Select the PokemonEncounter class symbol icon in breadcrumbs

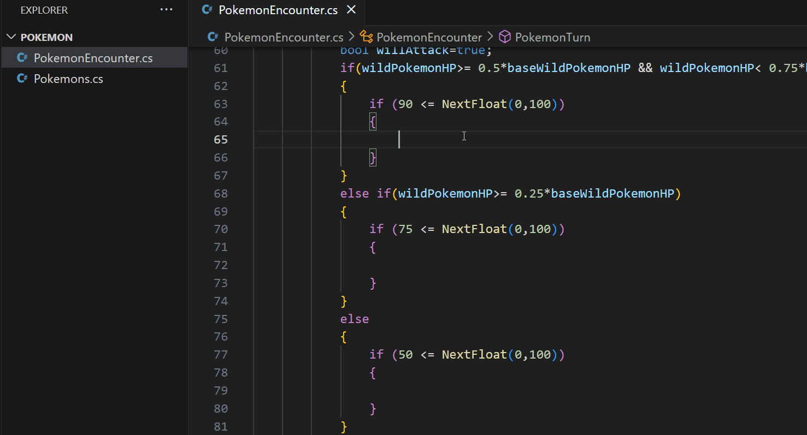[367, 37]
